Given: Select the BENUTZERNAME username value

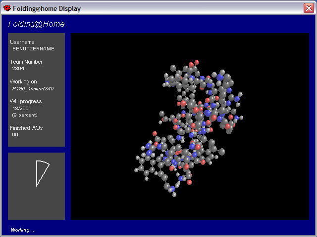Looking at the screenshot, I should point(33,49).
